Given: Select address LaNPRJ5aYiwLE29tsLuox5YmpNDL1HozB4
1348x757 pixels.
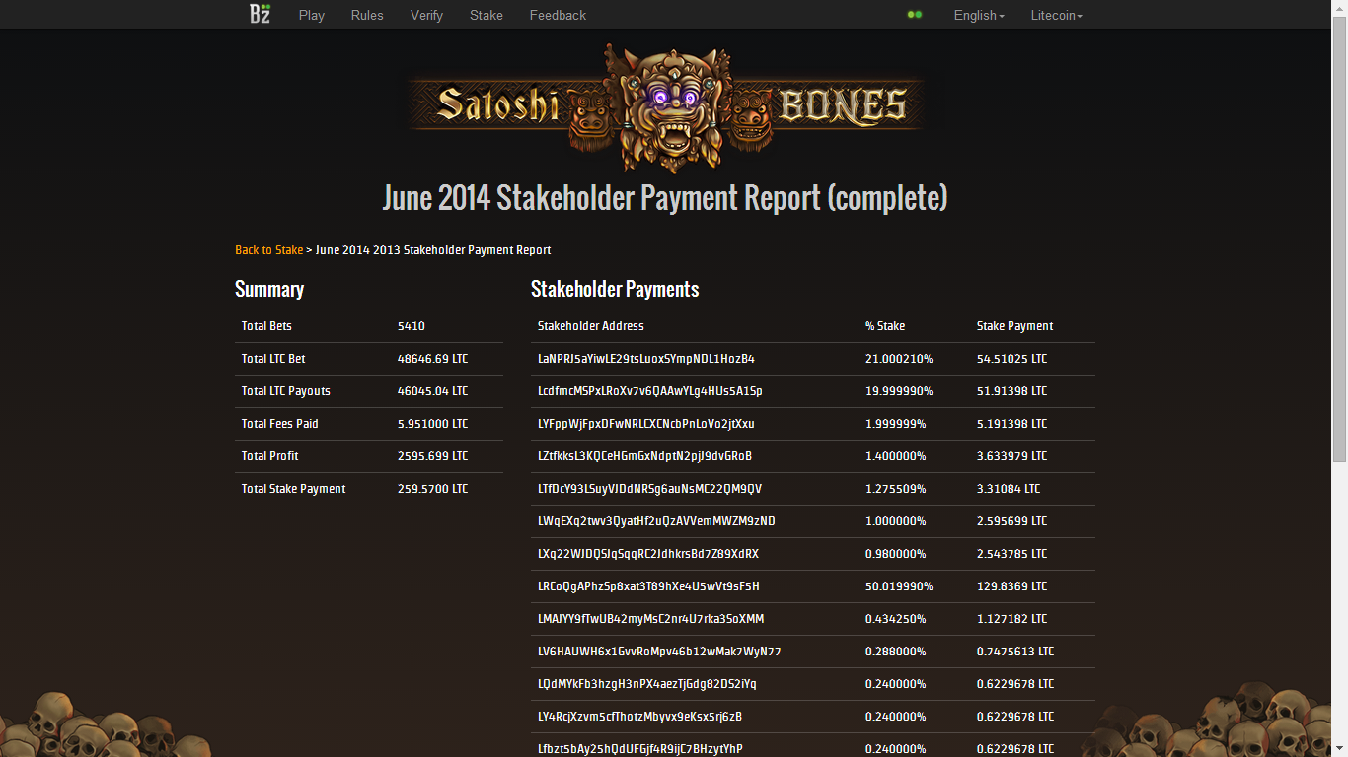Looking at the screenshot, I should 646,359.
